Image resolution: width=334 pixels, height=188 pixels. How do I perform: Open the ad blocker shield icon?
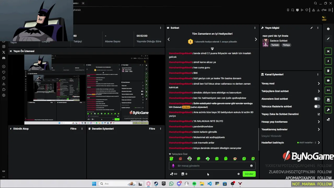click(297, 10)
